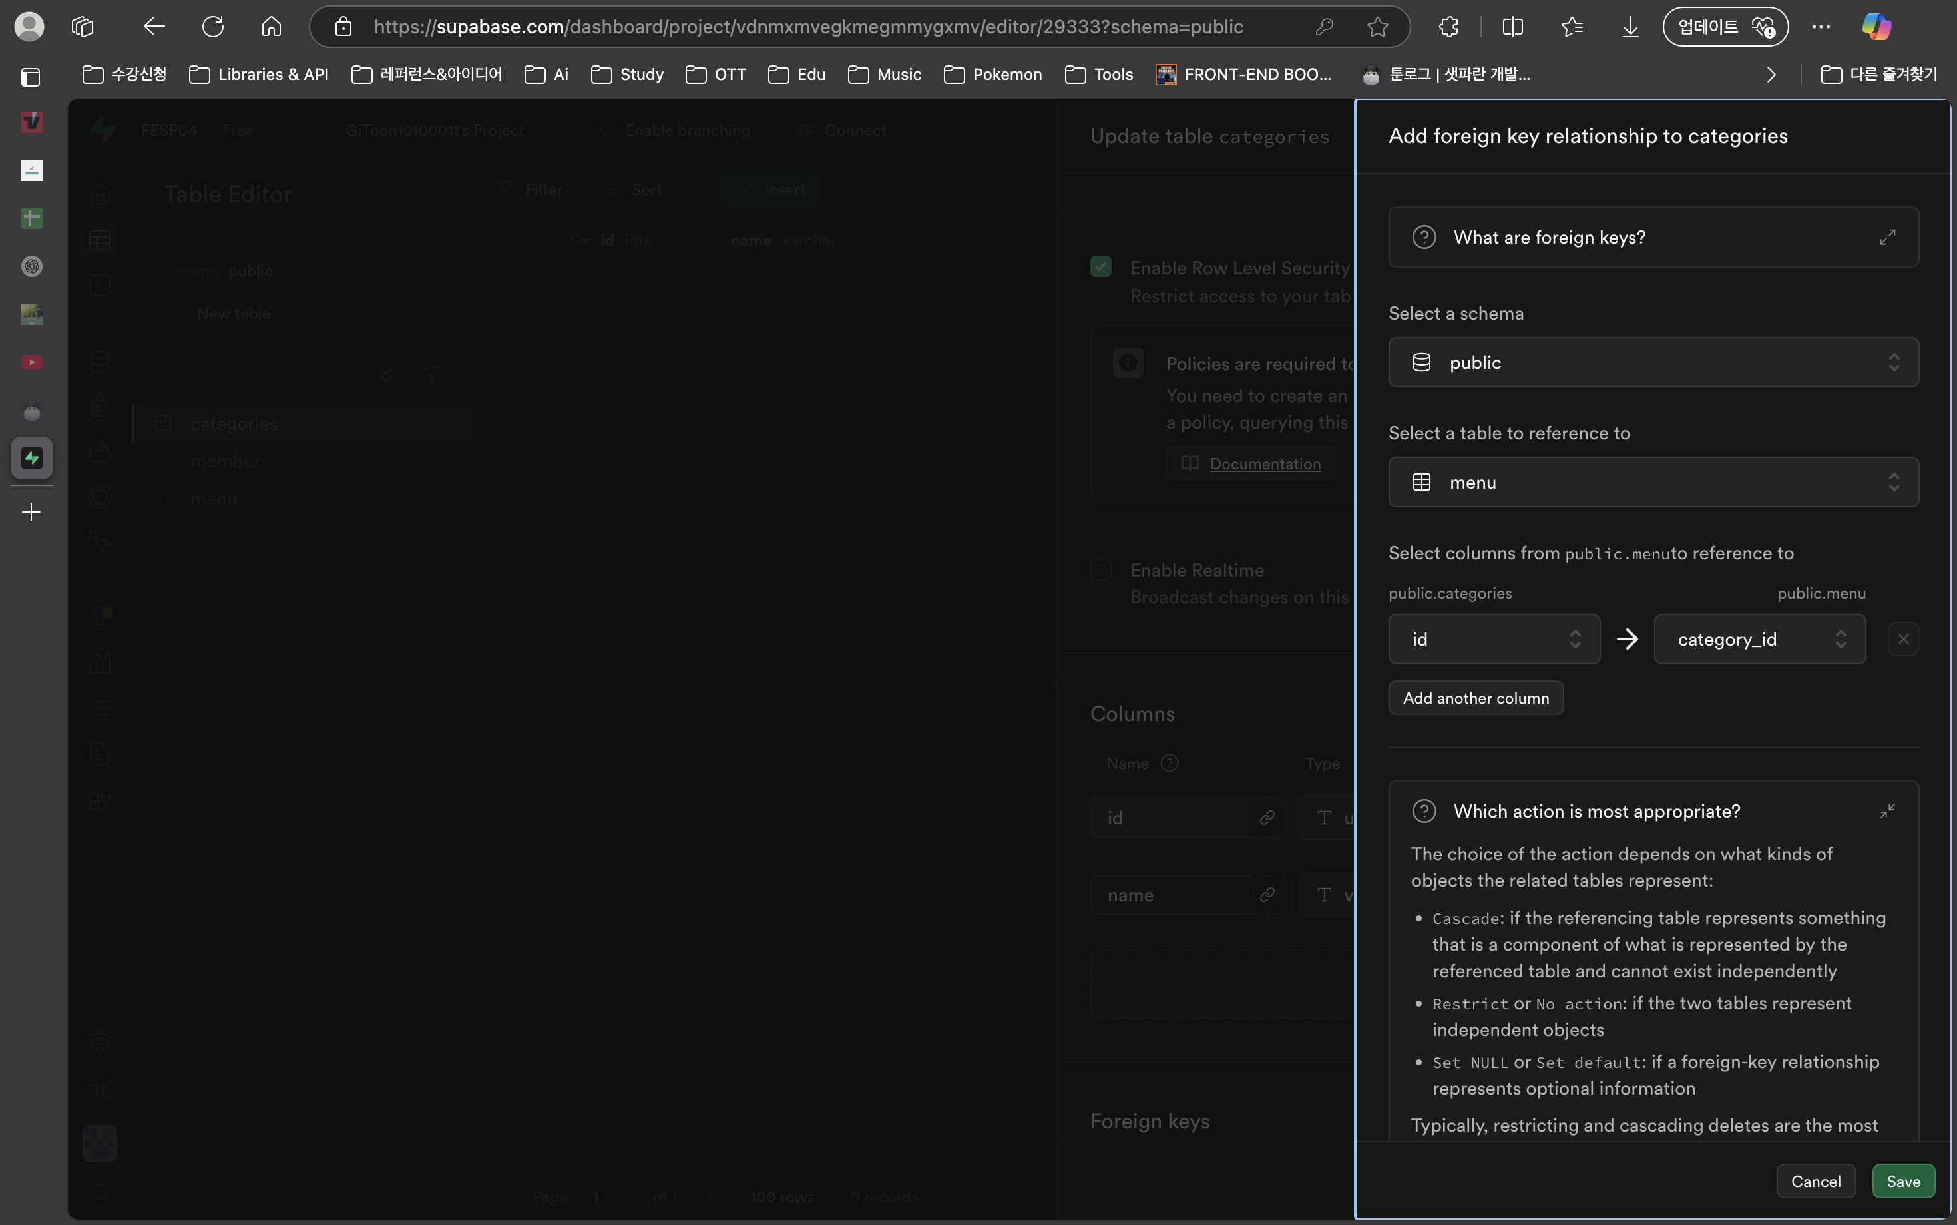Go back using browser back arrow

click(154, 27)
